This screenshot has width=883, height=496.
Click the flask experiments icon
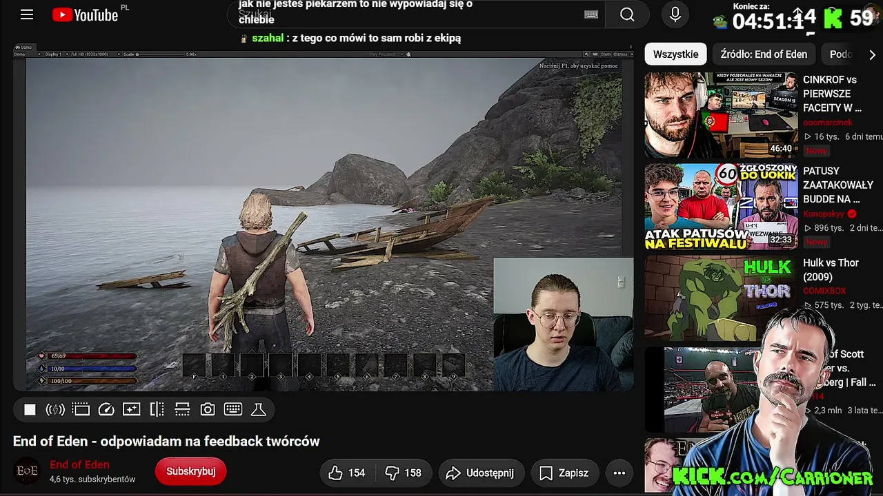click(259, 410)
